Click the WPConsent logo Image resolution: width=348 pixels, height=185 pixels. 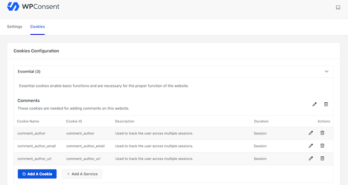click(33, 7)
